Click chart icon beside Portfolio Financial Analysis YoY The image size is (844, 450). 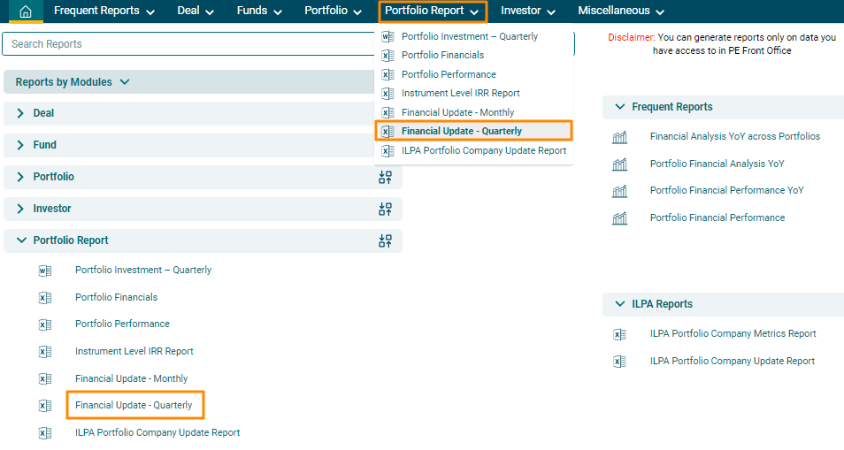coord(619,164)
